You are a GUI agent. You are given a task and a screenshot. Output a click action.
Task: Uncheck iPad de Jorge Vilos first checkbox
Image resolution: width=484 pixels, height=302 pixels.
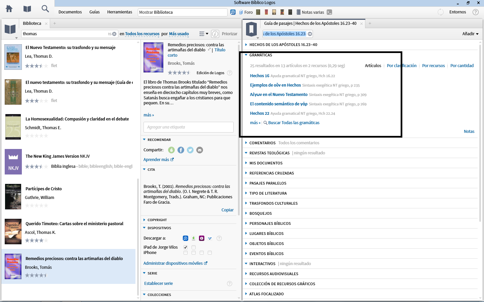pos(186,247)
